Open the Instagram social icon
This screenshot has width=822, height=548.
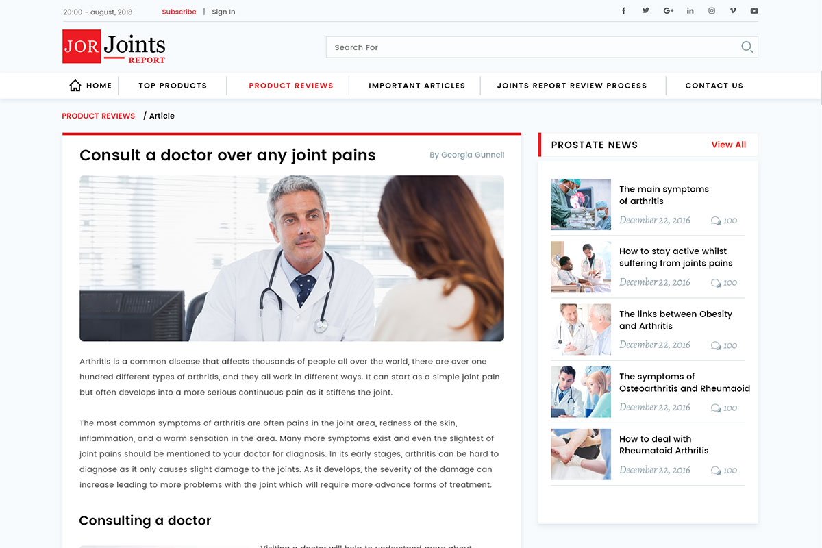[712, 11]
